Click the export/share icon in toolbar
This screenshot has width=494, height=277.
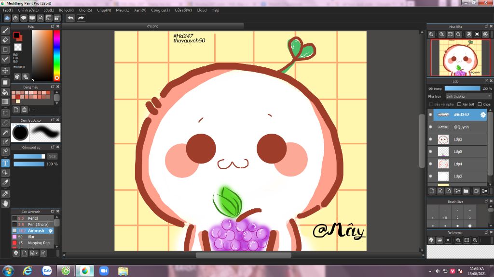tap(15, 18)
